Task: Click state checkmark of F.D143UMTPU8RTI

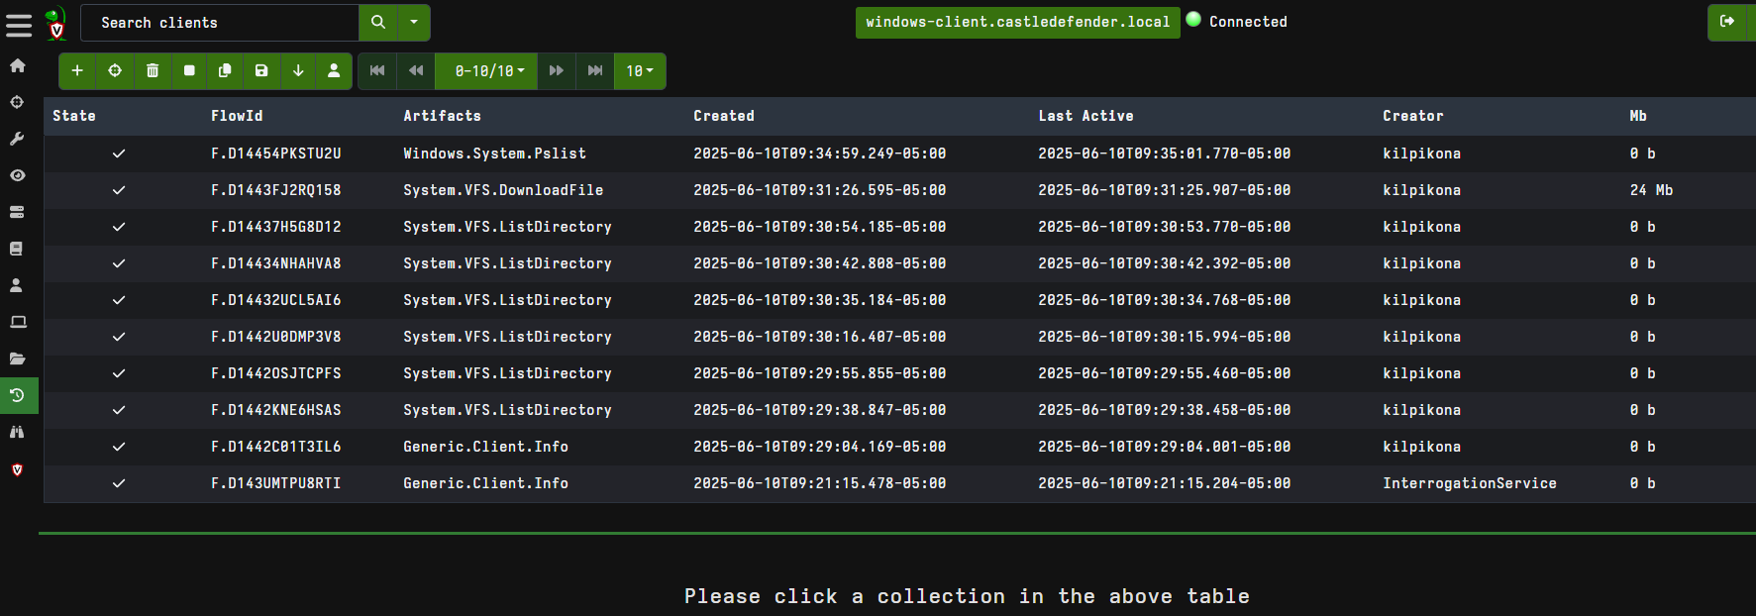Action: pos(119,483)
